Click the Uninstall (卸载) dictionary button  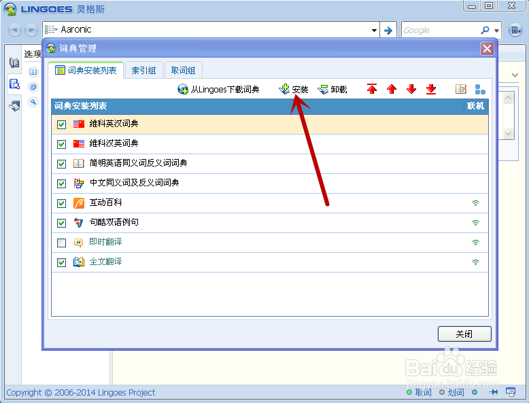point(332,90)
